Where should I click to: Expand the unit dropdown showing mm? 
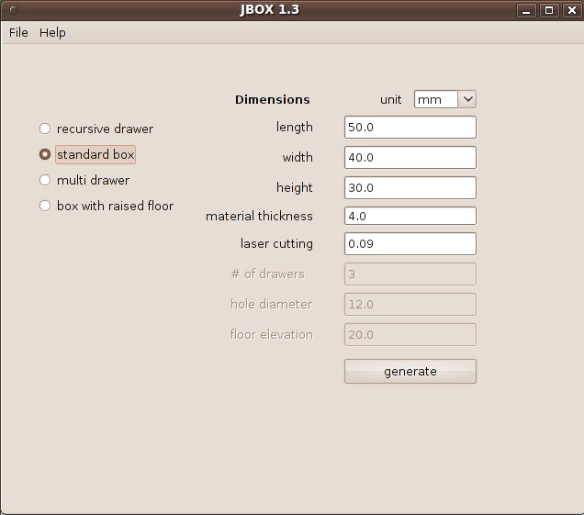point(444,99)
